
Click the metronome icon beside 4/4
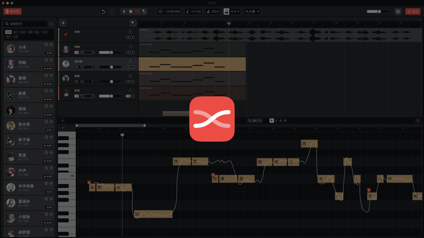[227, 11]
